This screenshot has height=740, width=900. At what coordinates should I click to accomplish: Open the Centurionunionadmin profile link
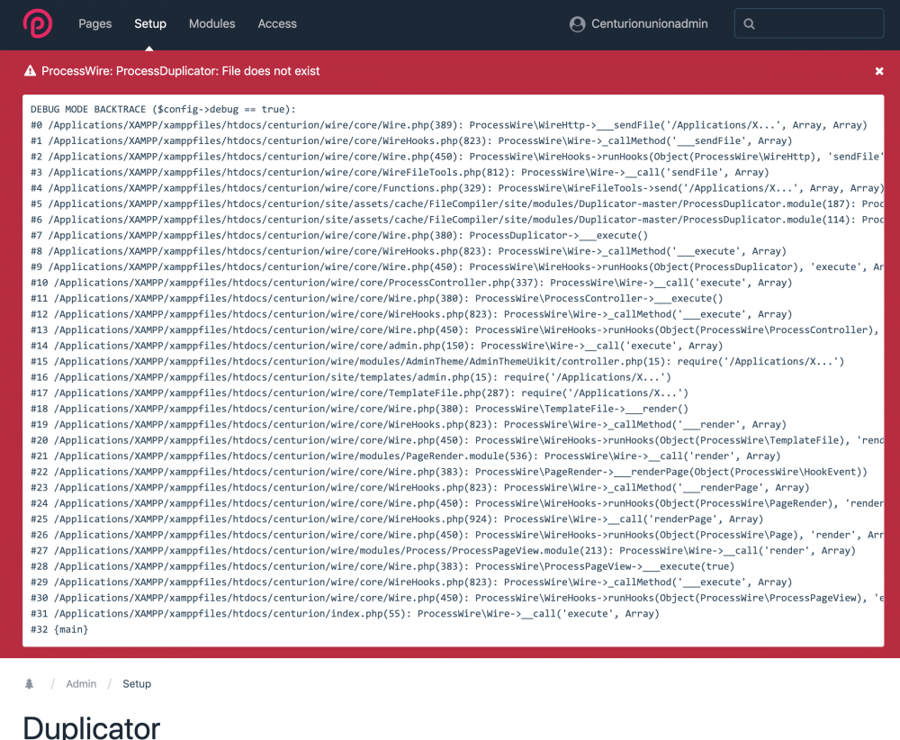(649, 23)
